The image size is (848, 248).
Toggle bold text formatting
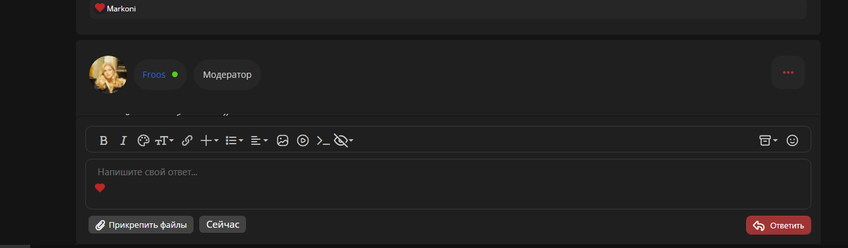click(104, 140)
